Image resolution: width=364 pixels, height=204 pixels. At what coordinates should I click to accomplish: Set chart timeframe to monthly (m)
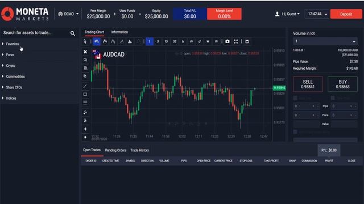[216, 41]
